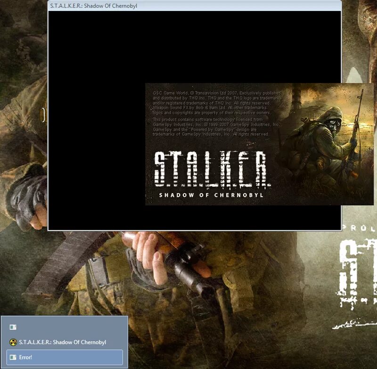Click the radiation icon beside S.T.A.L.K.E.R. switcher entry
This screenshot has width=377, height=369.
pos(13,342)
